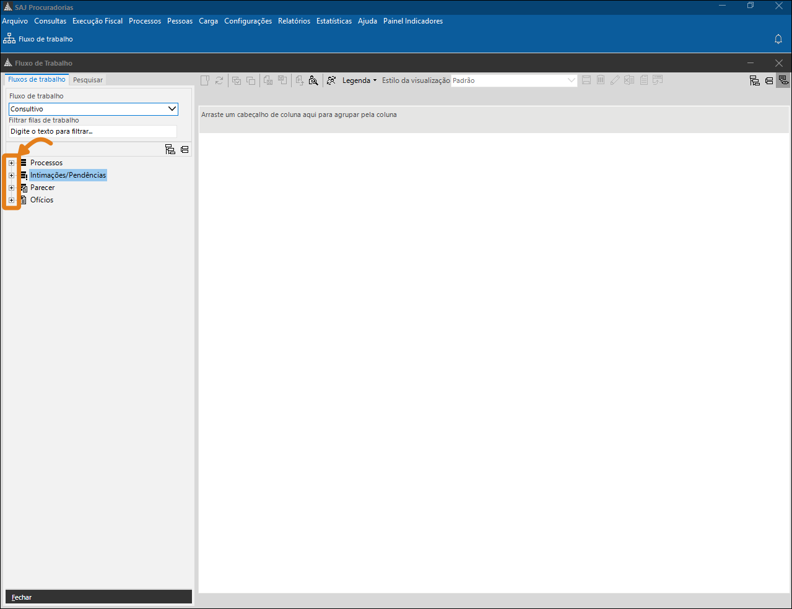Viewport: 792px width, 609px height.
Task: Toggle the highlighted rightmost panel view icon
Action: (x=783, y=80)
